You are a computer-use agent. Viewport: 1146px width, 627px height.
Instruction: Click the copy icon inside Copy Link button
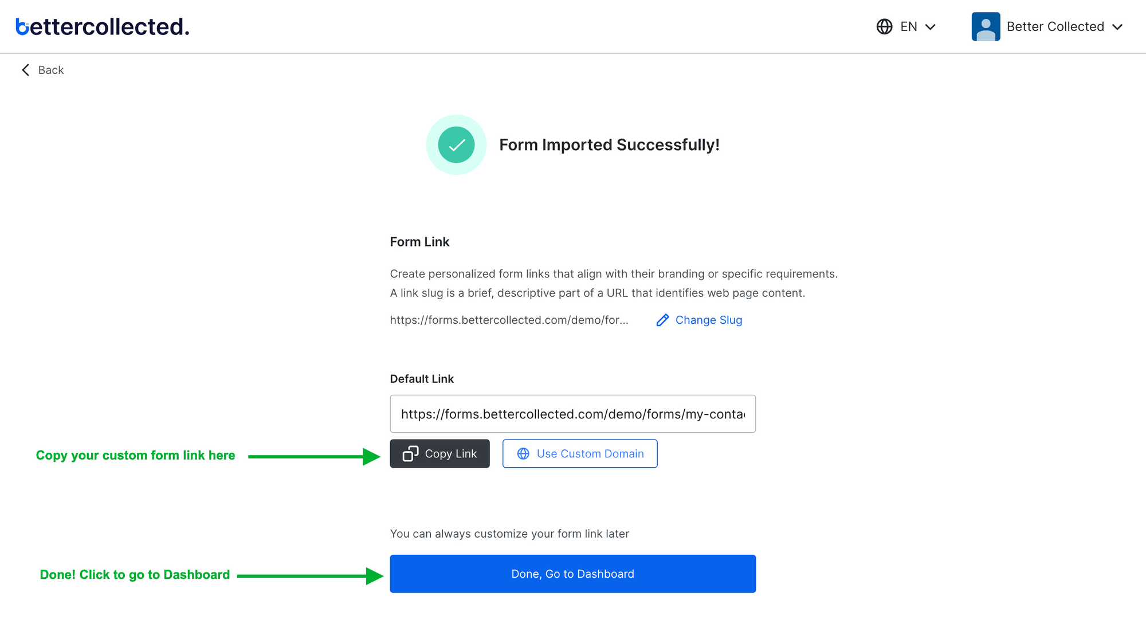[410, 453]
